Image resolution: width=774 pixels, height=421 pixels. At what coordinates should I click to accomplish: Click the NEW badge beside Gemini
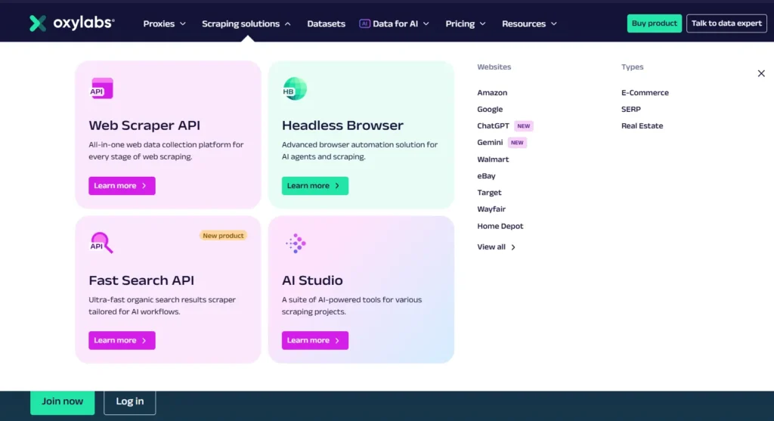(x=517, y=143)
